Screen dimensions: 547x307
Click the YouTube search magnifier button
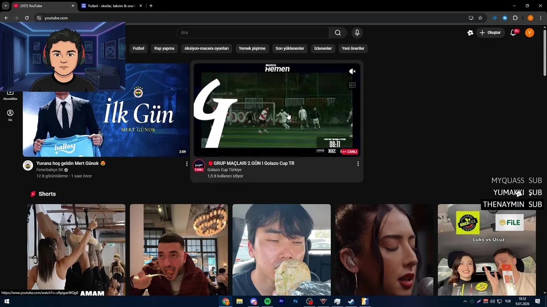[338, 33]
